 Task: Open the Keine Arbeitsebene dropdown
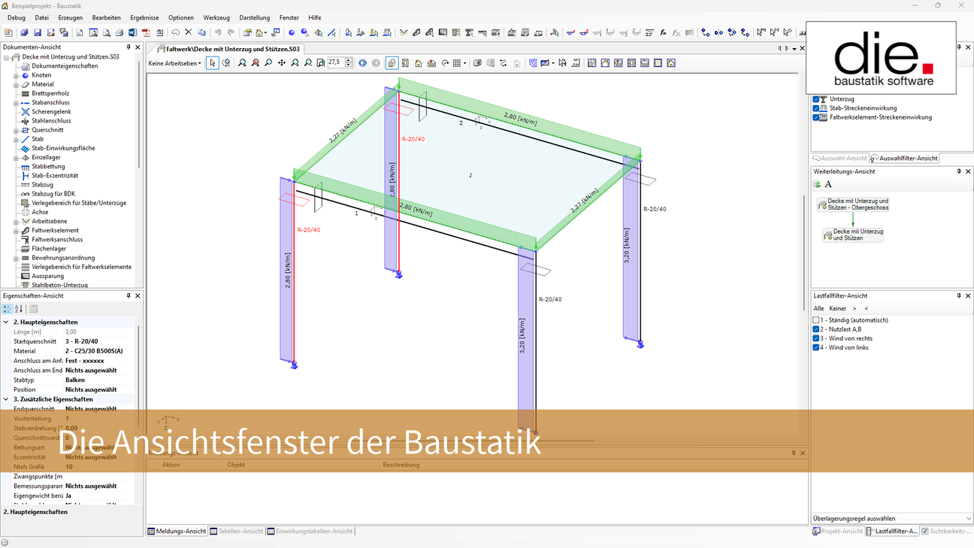[x=175, y=63]
